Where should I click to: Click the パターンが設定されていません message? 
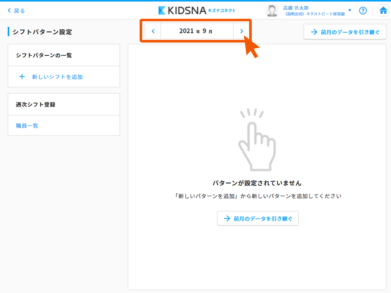(257, 183)
